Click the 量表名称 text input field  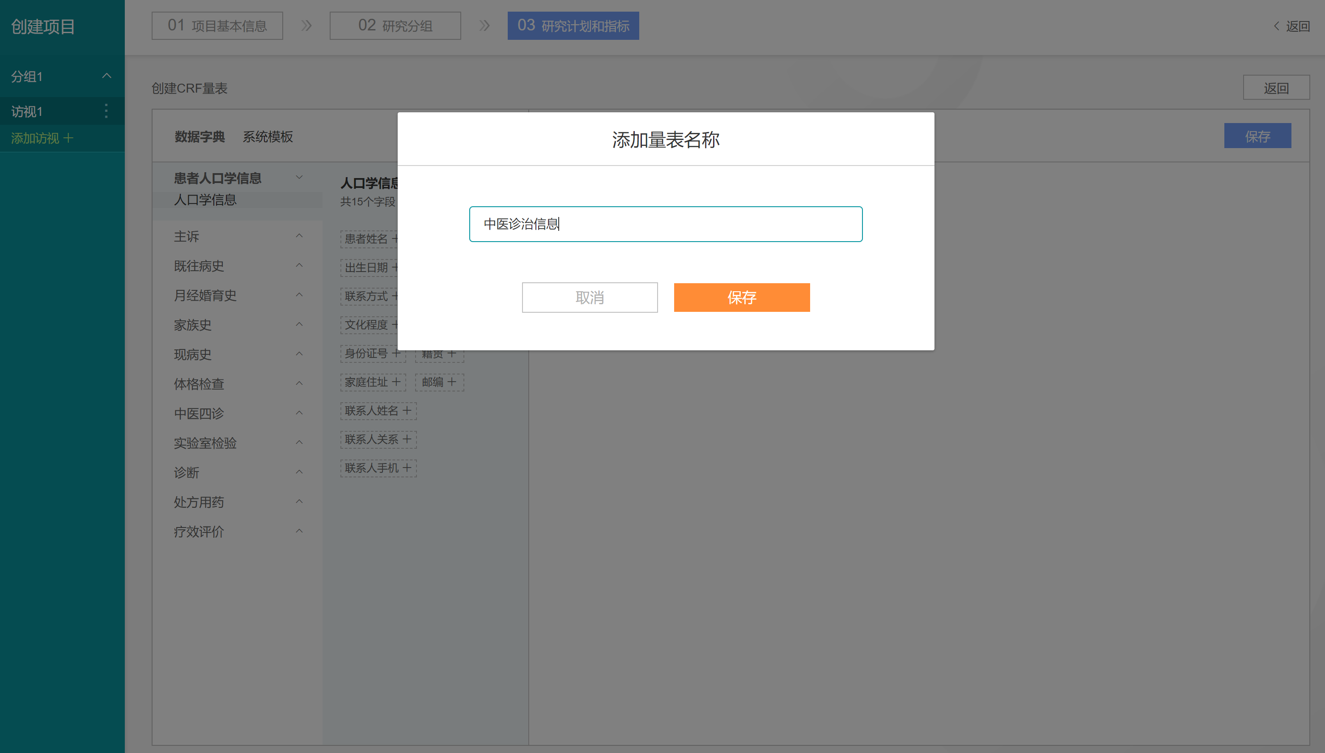tap(665, 224)
